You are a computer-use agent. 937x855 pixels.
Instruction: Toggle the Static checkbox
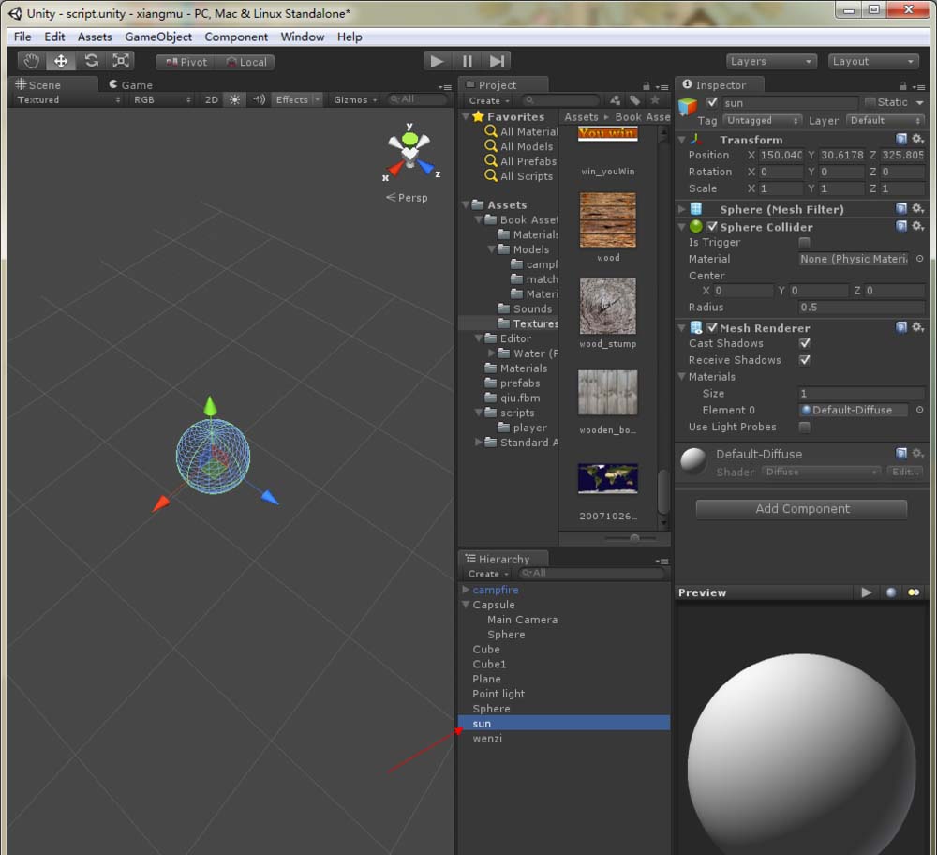click(870, 102)
